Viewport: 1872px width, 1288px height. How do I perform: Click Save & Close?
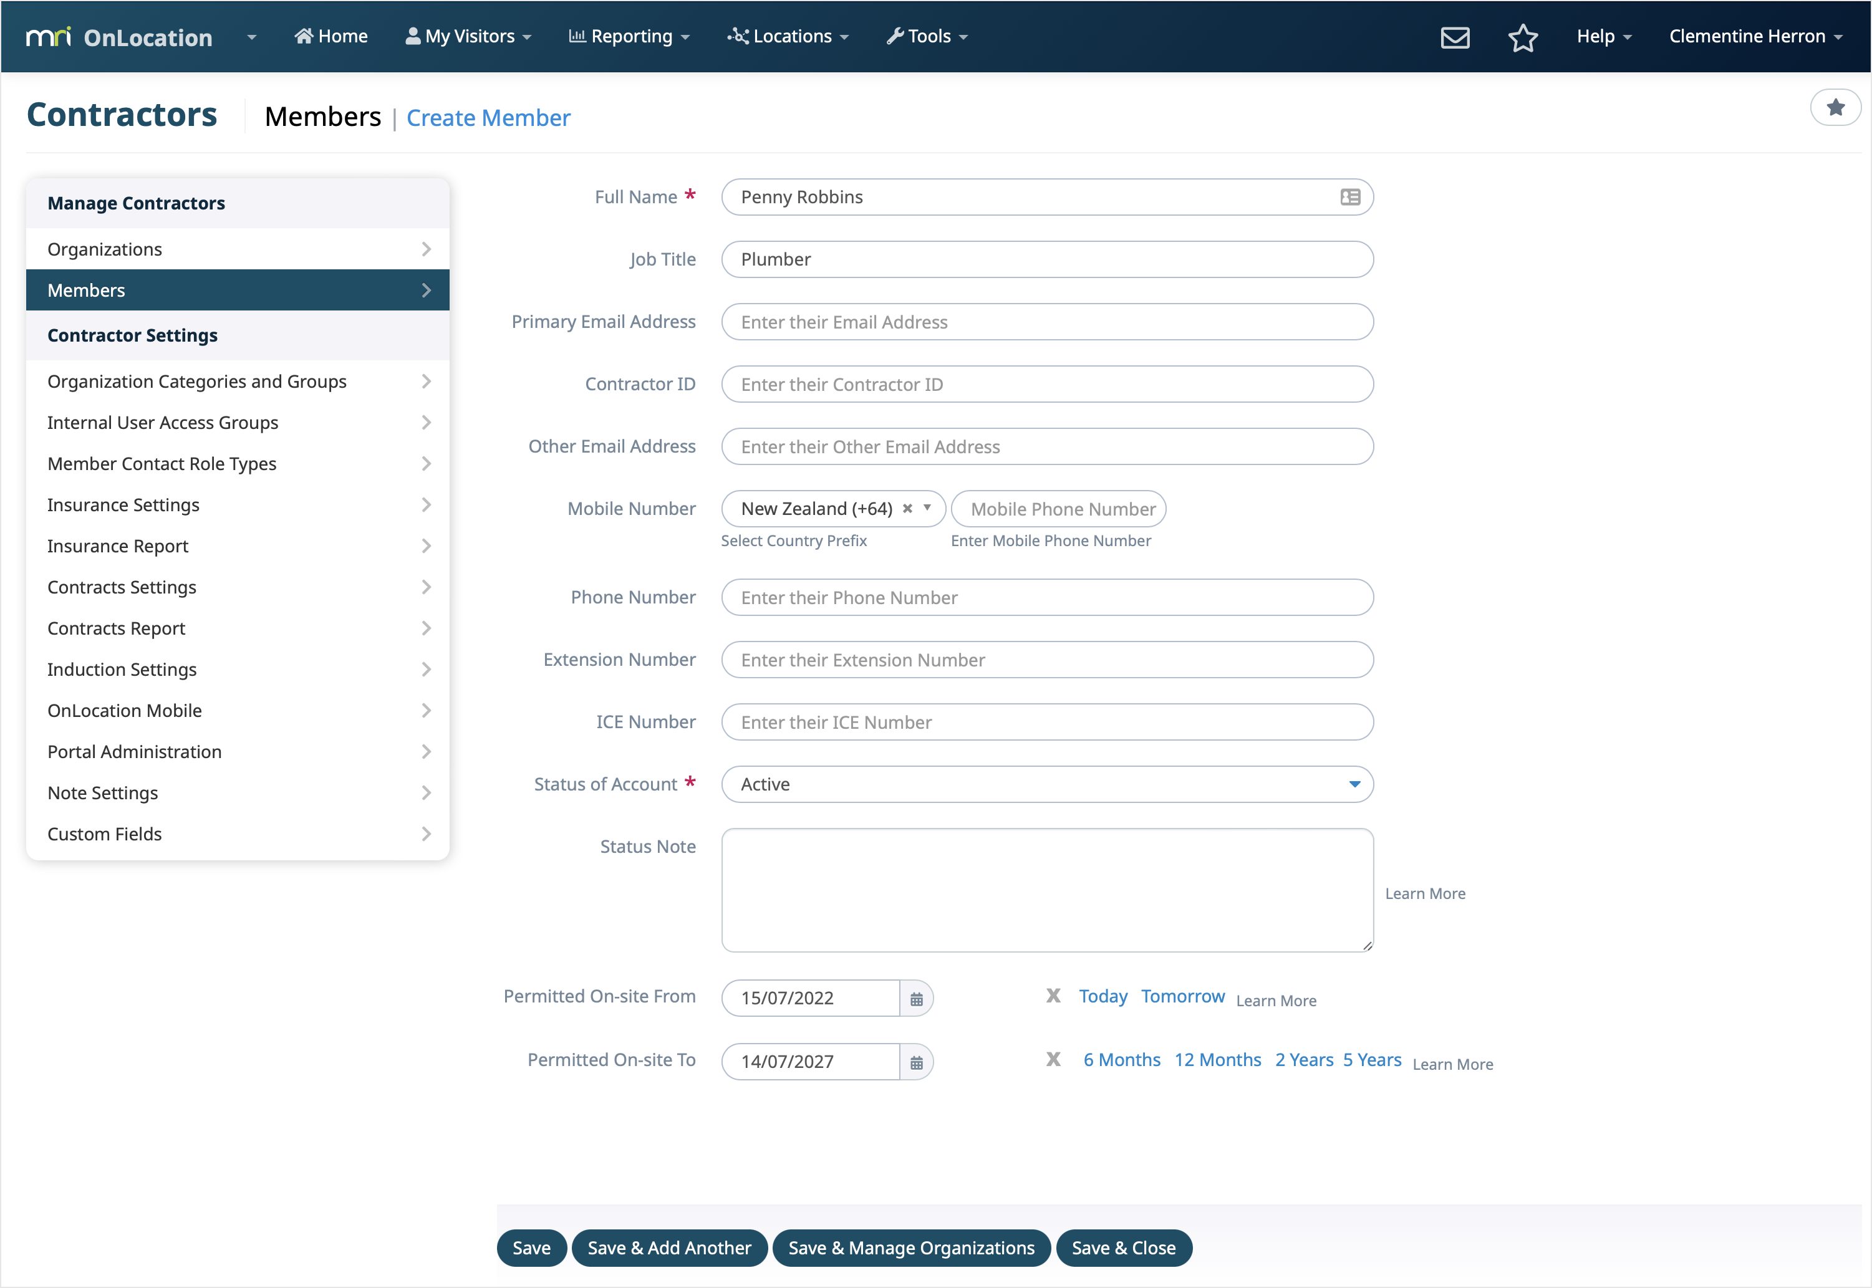1124,1249
